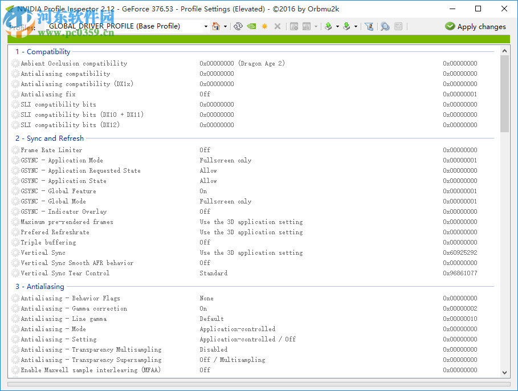518x391 pixels.
Task: Click the vertical scrollbar thumb
Action: 504,94
